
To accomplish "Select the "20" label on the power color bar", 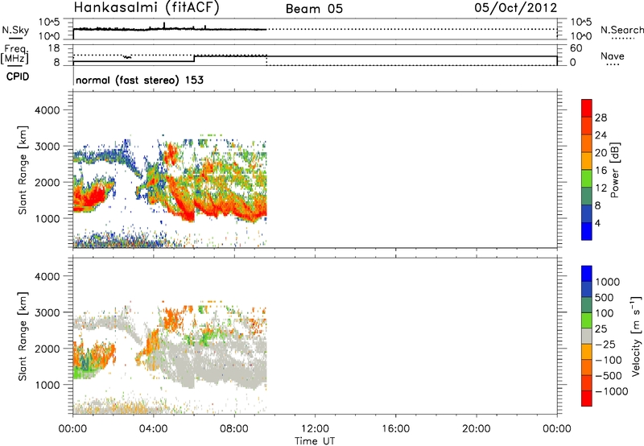I will (x=601, y=153).
